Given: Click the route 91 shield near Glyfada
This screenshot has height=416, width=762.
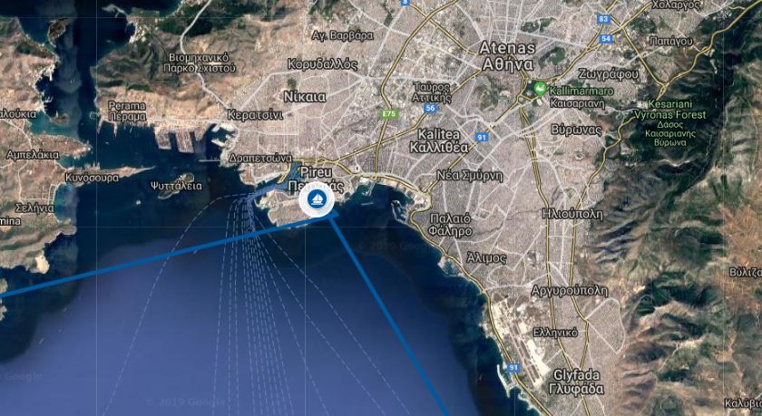Looking at the screenshot, I should 513,367.
